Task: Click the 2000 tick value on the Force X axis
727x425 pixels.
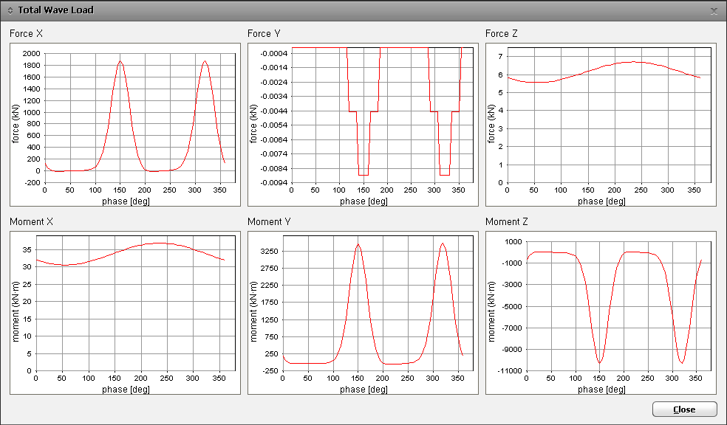Action: coord(31,53)
